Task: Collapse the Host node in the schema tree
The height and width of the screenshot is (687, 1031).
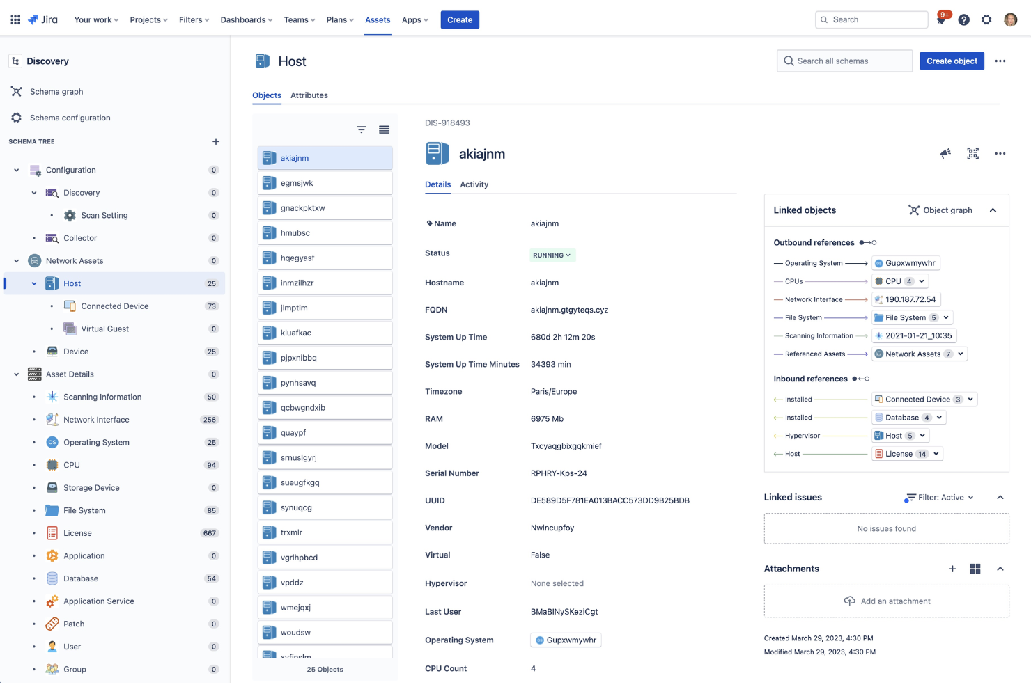Action: tap(33, 283)
